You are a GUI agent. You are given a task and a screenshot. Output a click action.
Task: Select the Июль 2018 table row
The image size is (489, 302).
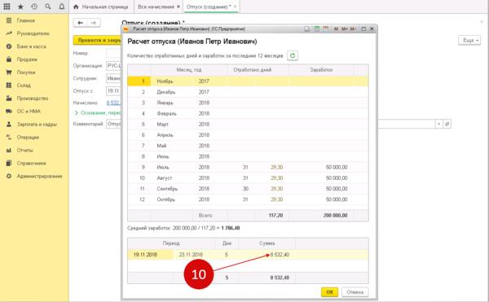(248, 167)
